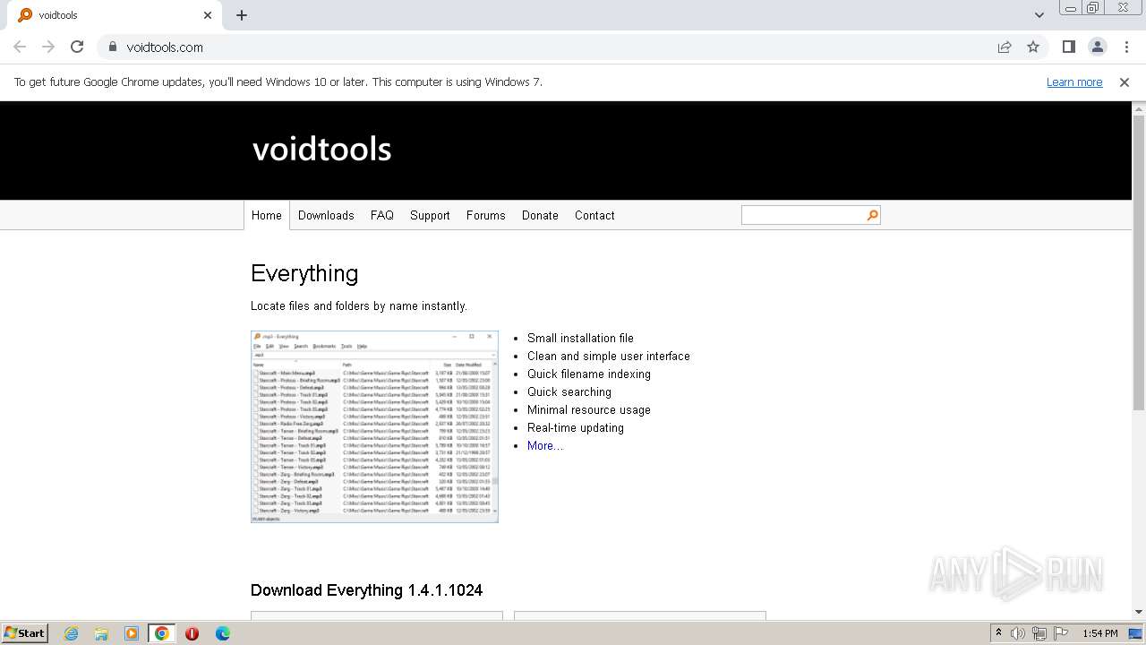Open Windows Explorer from the taskbar
This screenshot has height=645, width=1146.
click(101, 633)
